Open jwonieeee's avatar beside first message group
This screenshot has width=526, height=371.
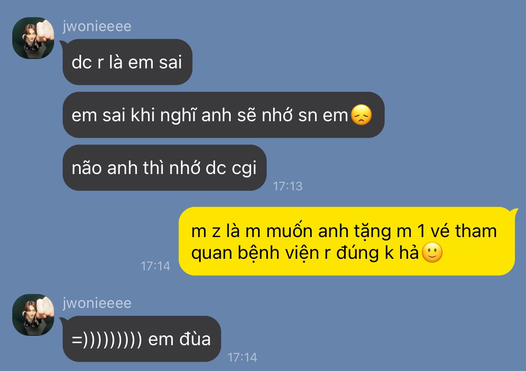(33, 38)
